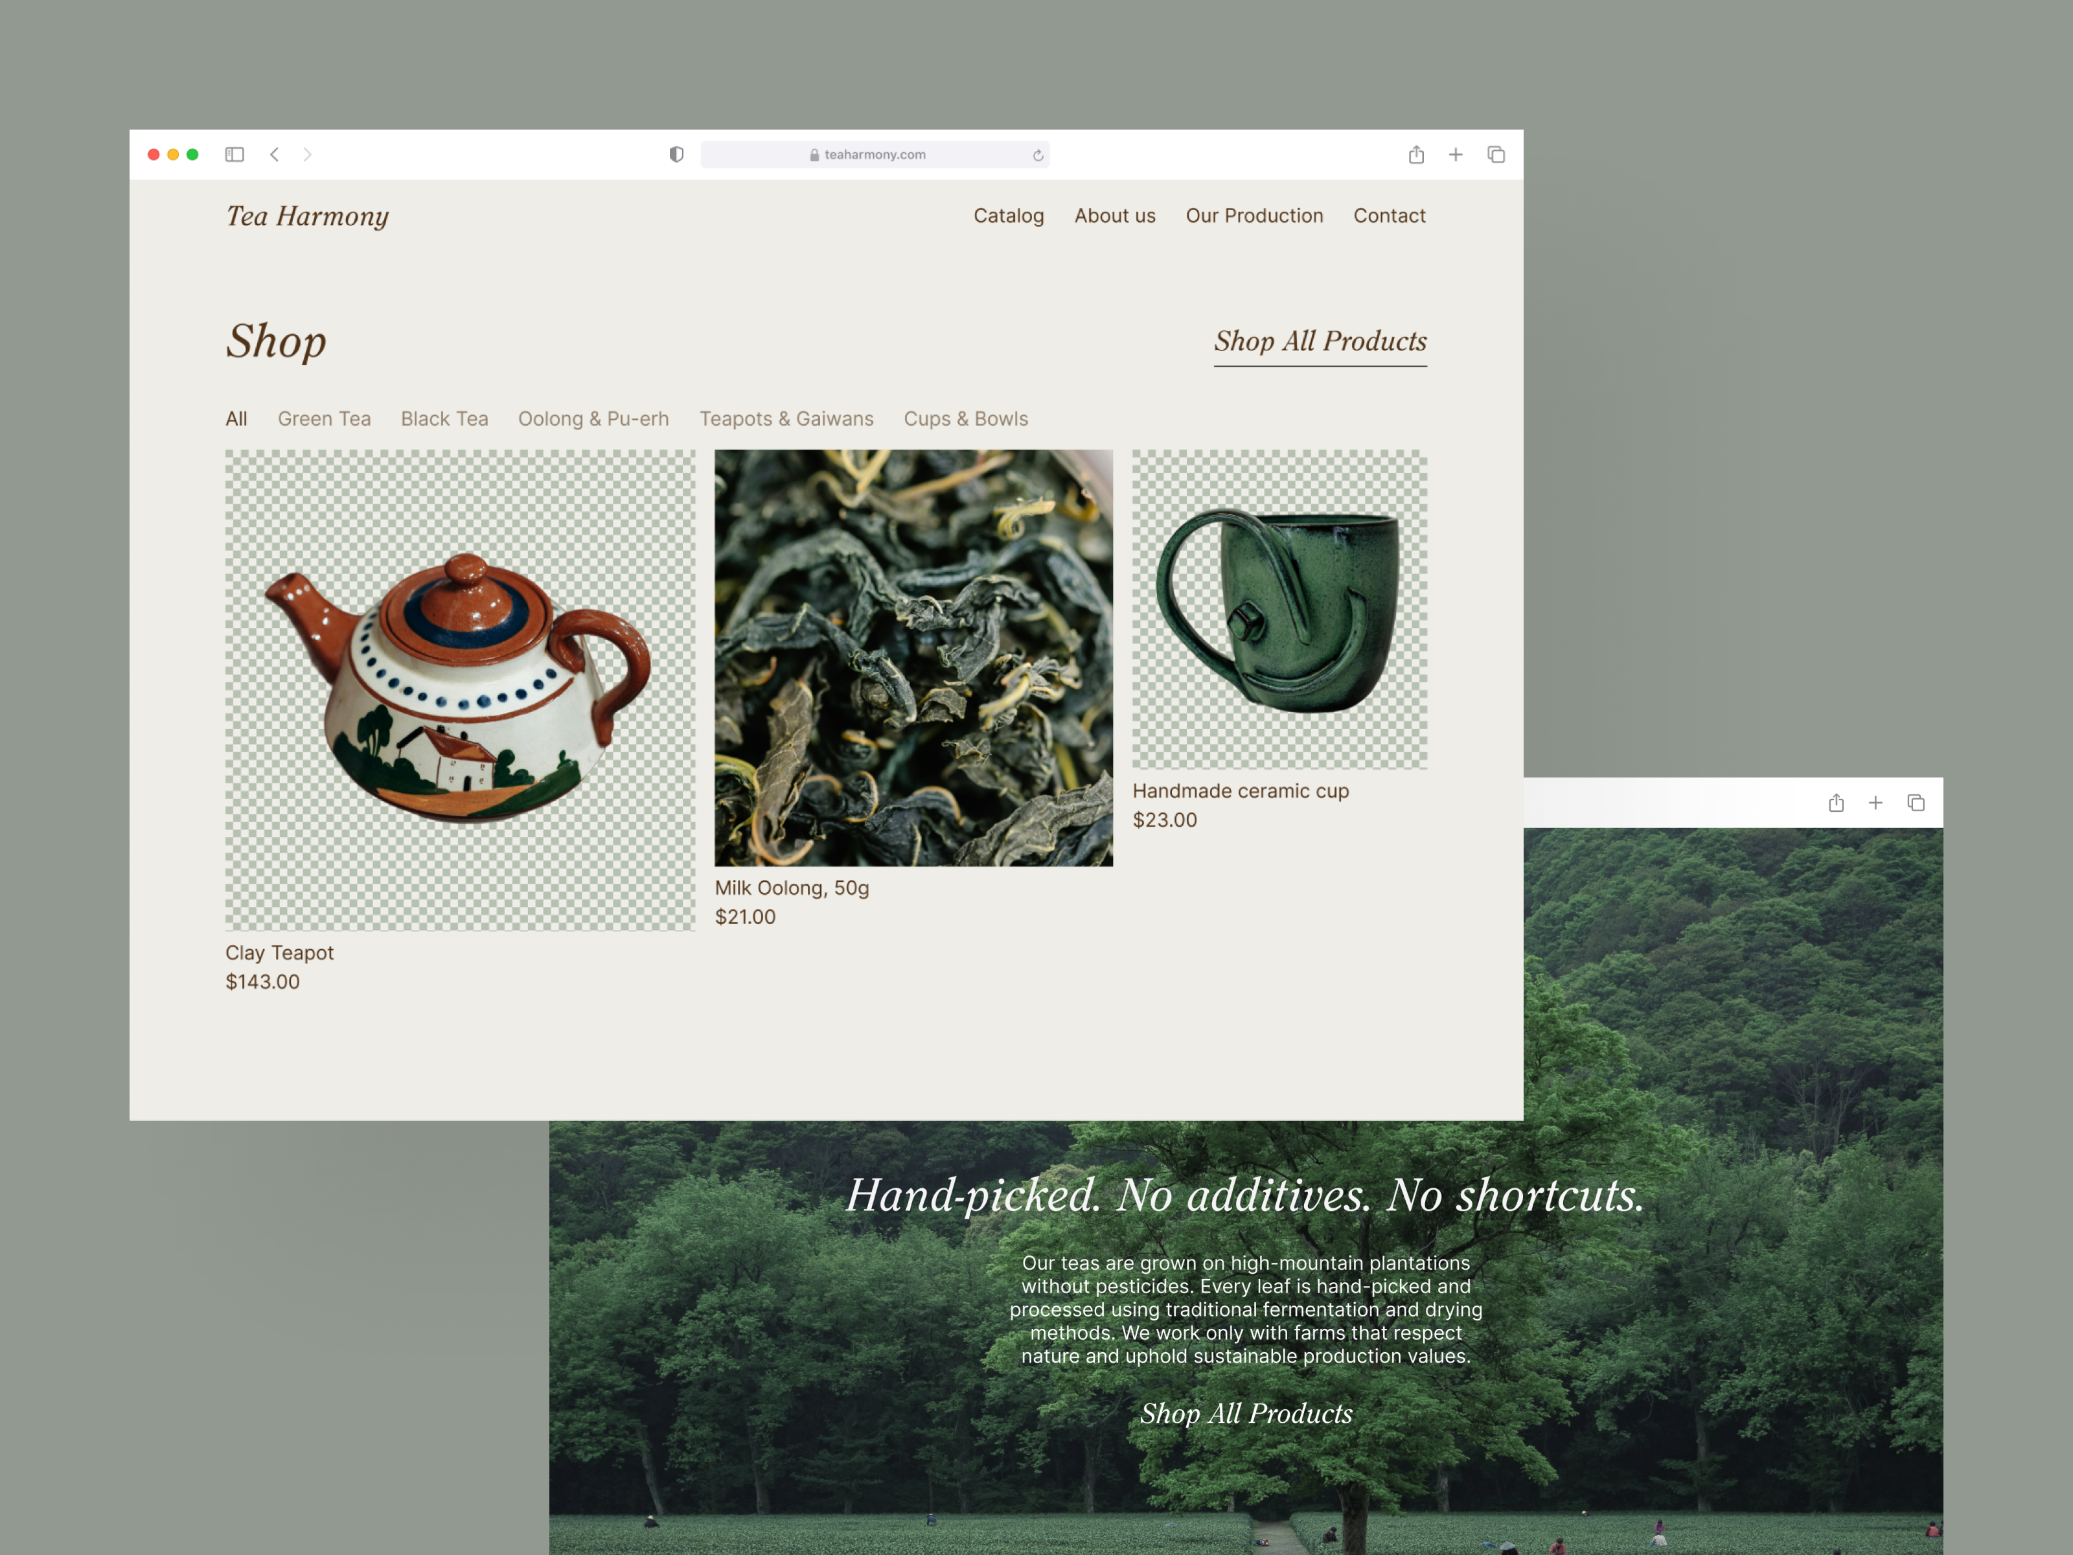Viewport: 2073px width, 1555px height.
Task: Open the Catalog menu item
Action: pyautogui.click(x=1009, y=216)
